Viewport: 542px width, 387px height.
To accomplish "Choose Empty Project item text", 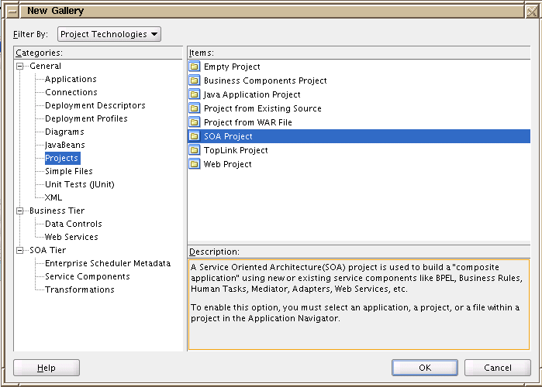I will coord(232,67).
